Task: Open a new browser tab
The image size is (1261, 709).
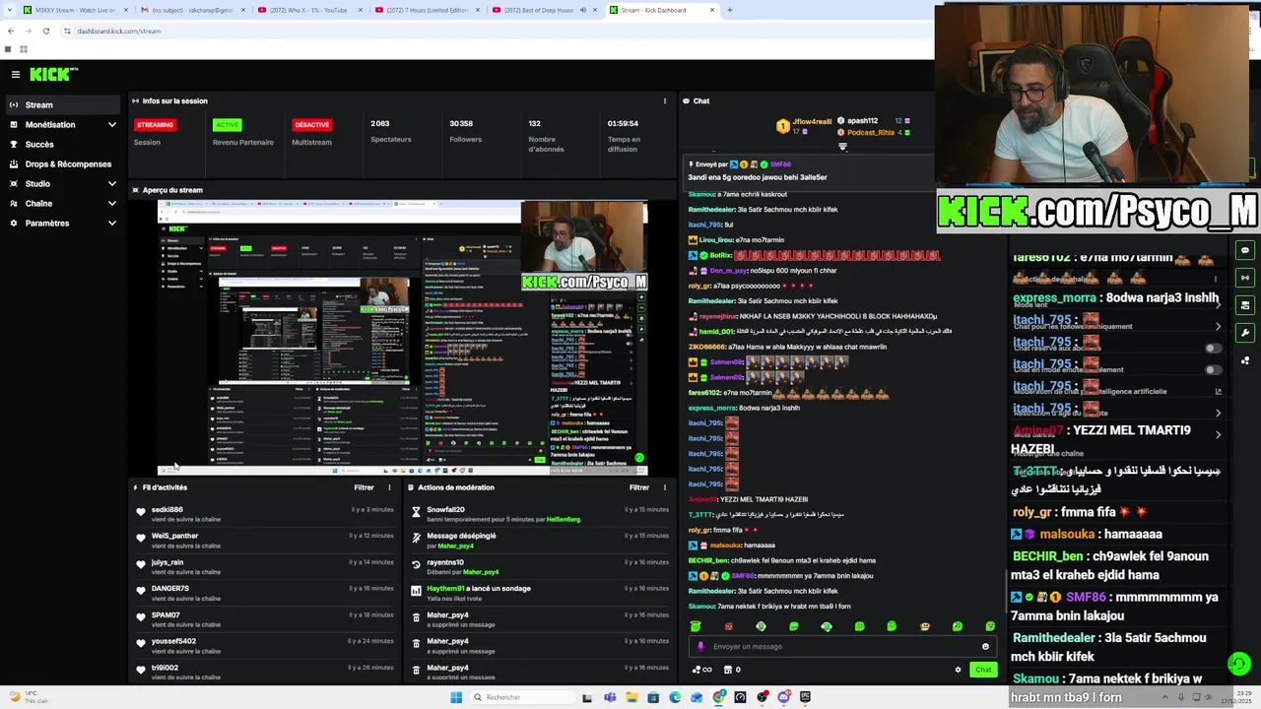Action: pos(730,10)
